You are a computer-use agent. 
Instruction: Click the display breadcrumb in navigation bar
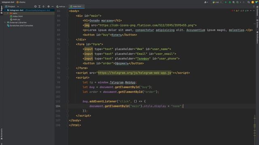pos(21,2)
